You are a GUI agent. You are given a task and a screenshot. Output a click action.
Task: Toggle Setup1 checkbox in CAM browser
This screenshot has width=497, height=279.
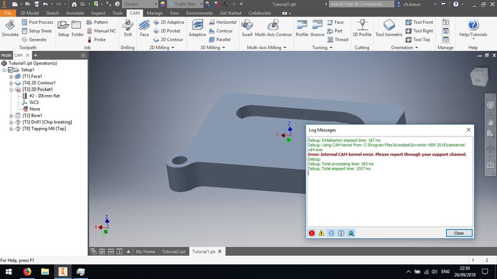point(10,70)
